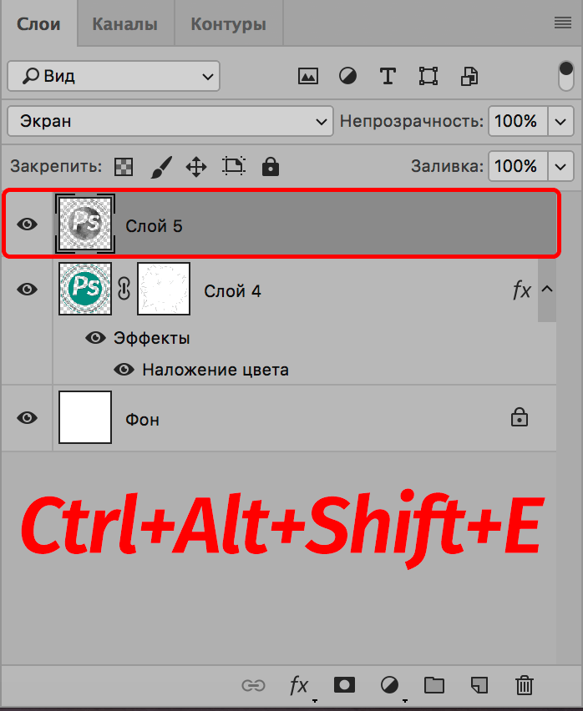Delete layer trash icon
This screenshot has width=583, height=711.
coord(524,685)
